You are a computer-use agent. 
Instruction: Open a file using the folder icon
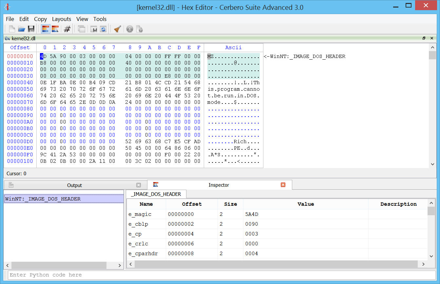22,29
